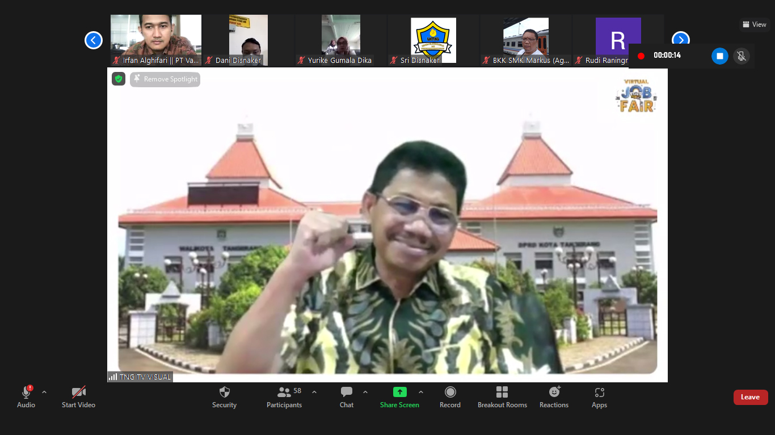The width and height of the screenshot is (775, 435).
Task: Stop the recording with the blue button
Action: point(719,56)
